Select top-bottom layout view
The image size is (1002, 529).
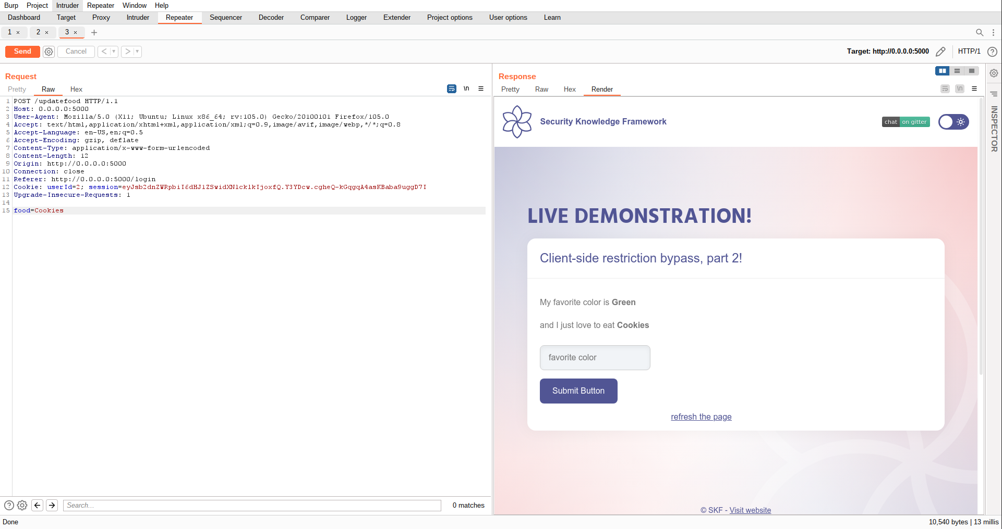pos(957,71)
